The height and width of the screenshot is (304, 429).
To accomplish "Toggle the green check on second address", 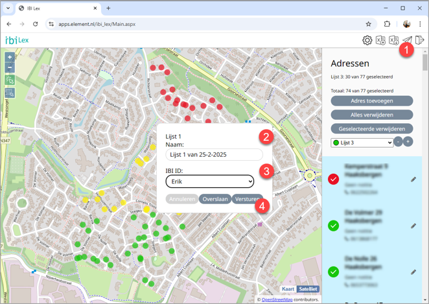I will click(333, 226).
